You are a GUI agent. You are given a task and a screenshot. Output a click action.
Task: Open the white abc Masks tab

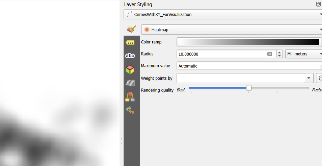tap(130, 56)
